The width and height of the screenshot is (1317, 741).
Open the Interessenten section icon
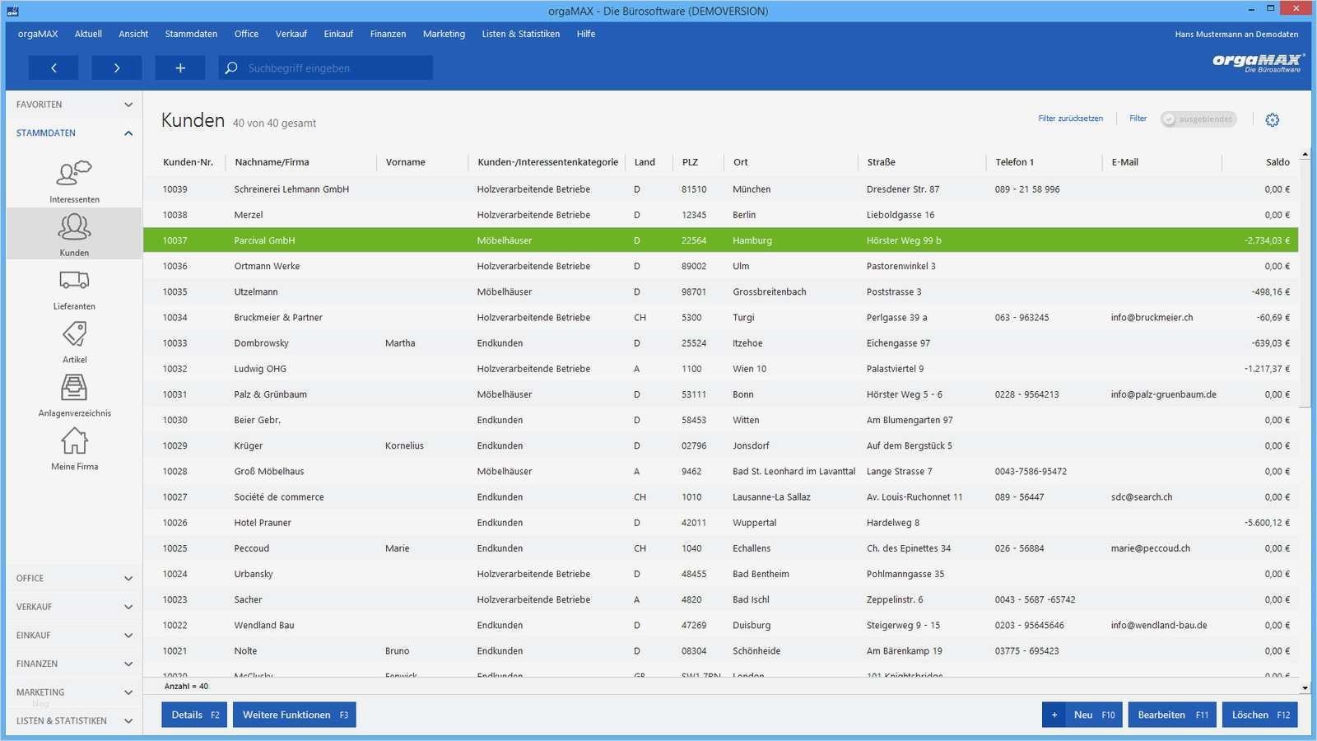click(x=74, y=173)
